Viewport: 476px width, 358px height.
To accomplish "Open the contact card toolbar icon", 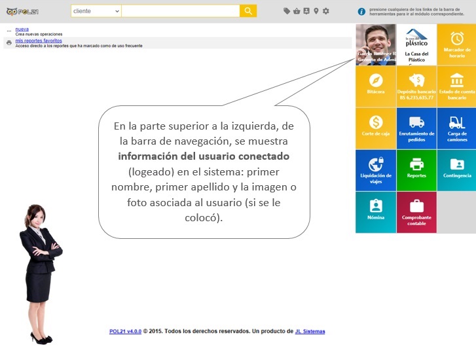I will click(306, 11).
